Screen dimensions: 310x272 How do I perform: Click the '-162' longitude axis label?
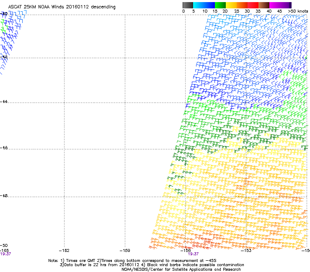[64, 251]
